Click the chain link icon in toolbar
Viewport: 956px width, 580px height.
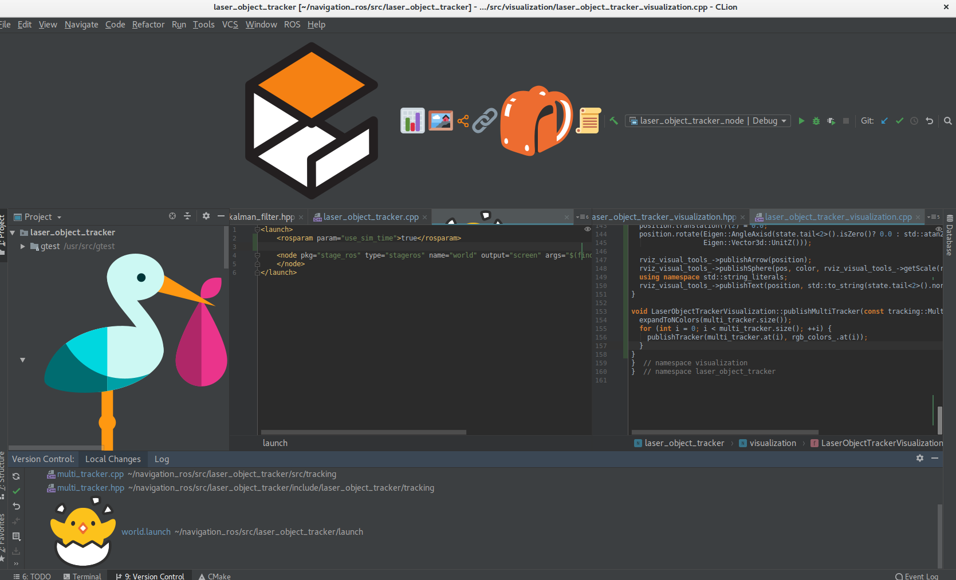click(x=485, y=121)
